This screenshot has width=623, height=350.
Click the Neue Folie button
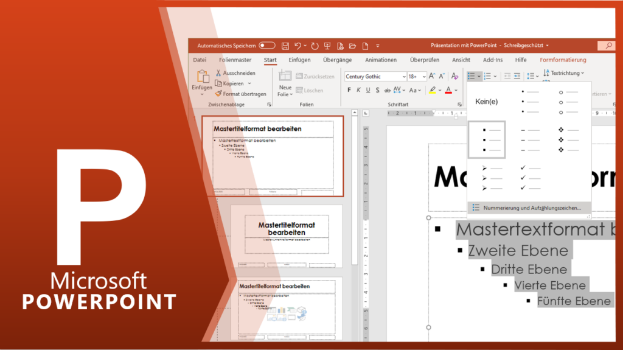click(285, 83)
